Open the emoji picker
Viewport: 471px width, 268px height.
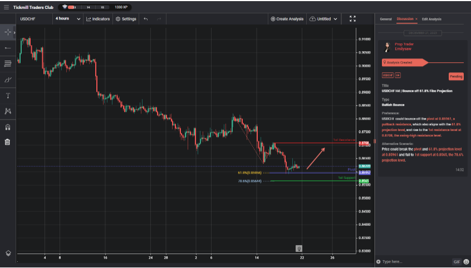click(x=466, y=262)
